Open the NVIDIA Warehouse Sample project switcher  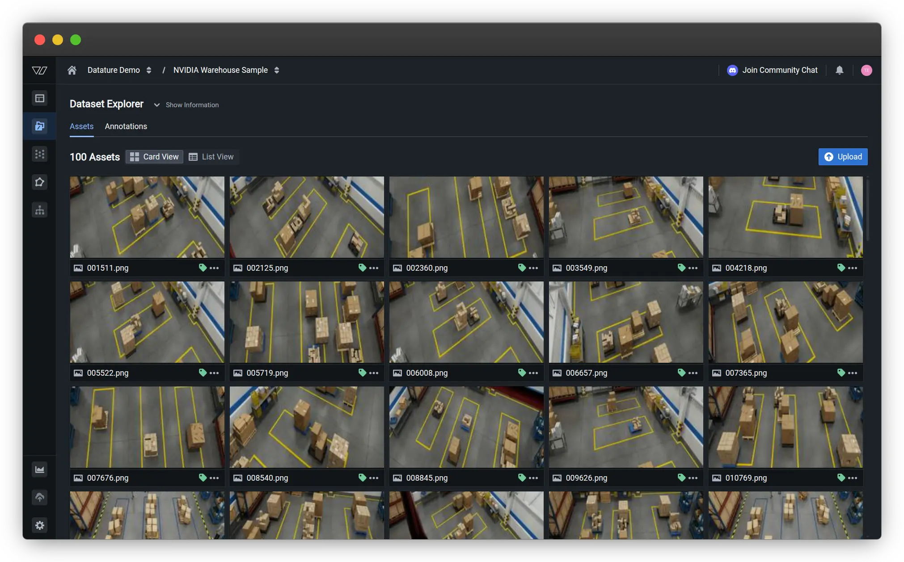click(x=226, y=70)
